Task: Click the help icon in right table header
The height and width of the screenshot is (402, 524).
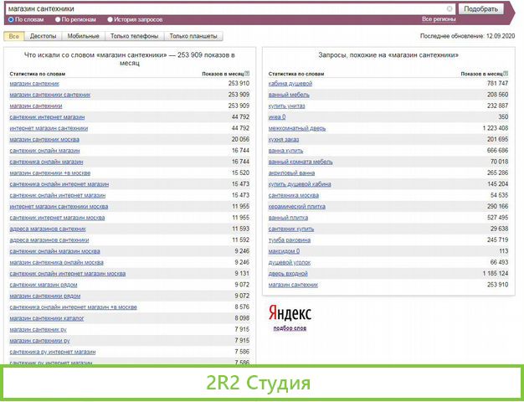Action: click(x=506, y=75)
